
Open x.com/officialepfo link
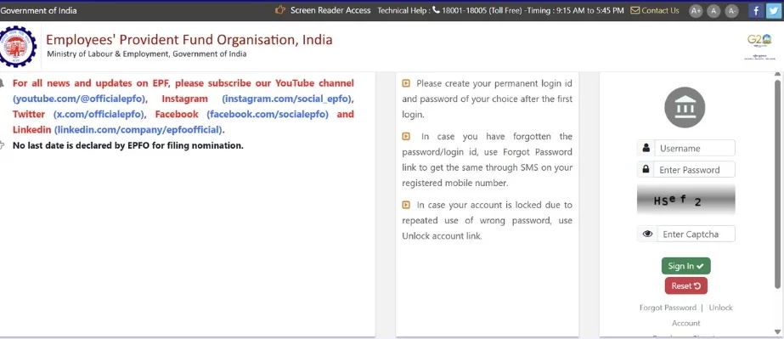[99, 114]
